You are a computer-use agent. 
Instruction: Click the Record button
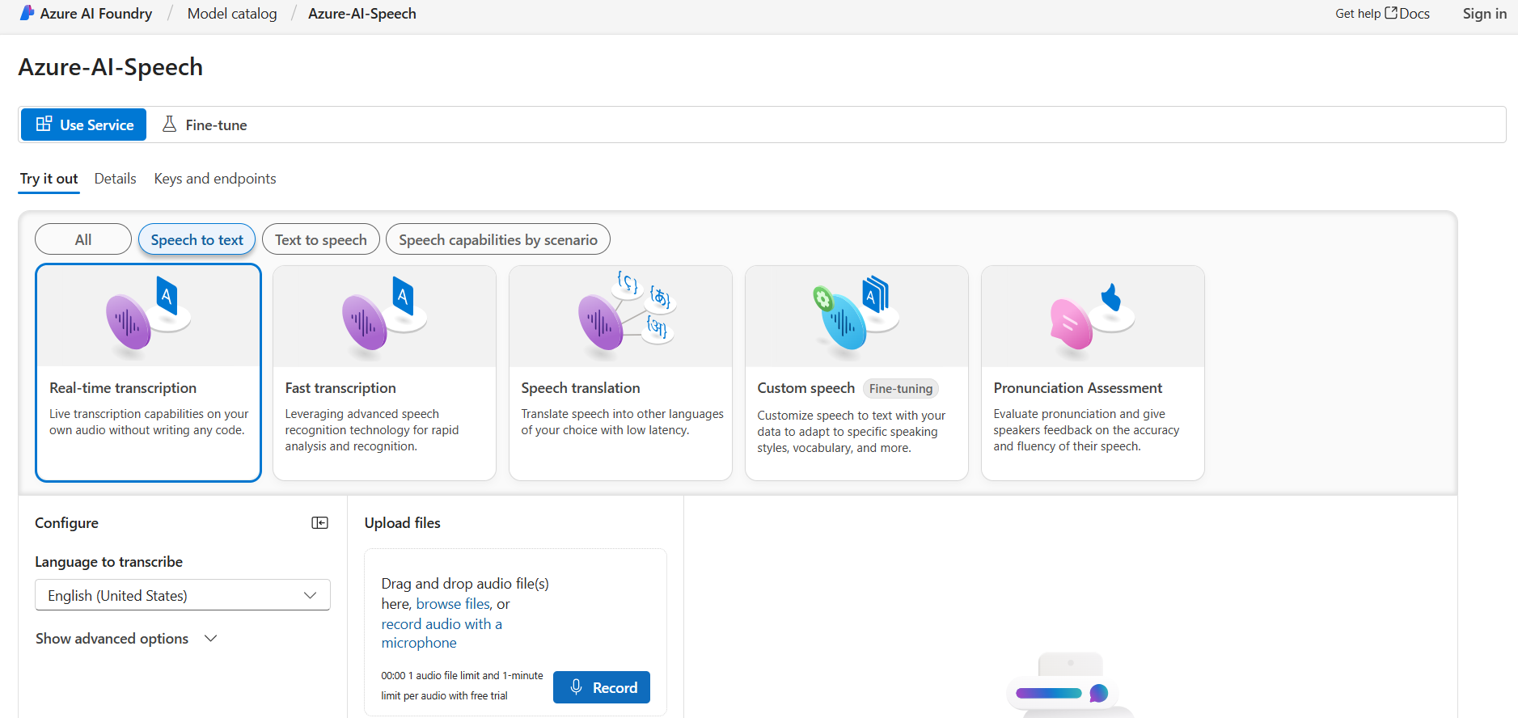point(602,687)
